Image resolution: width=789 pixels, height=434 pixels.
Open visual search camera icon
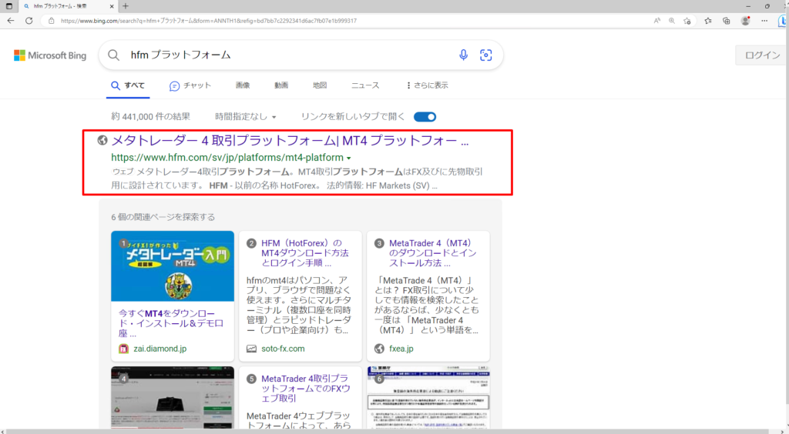tap(485, 55)
